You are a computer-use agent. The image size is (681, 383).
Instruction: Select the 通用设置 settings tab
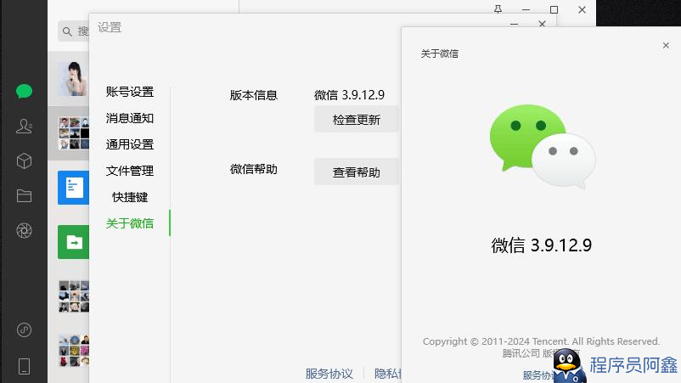tap(129, 144)
